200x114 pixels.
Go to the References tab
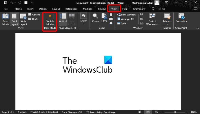point(71,9)
